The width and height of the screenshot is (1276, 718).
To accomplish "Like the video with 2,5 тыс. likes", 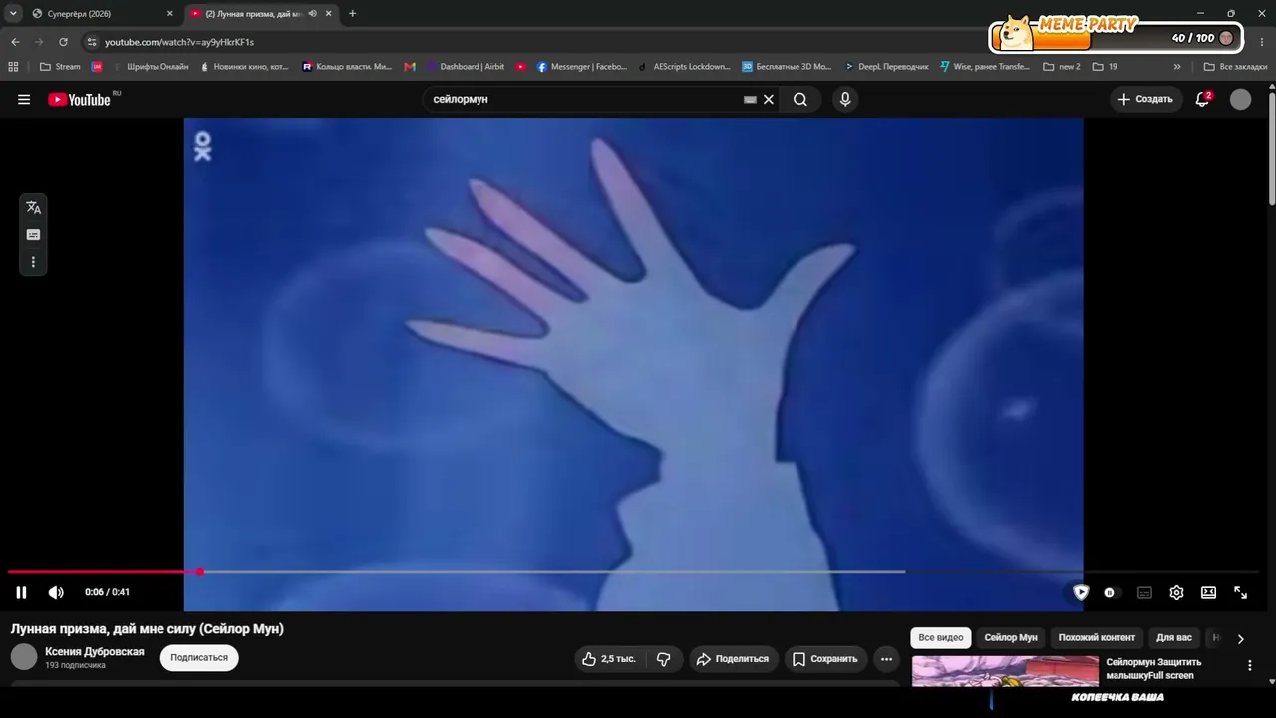I will coord(609,659).
